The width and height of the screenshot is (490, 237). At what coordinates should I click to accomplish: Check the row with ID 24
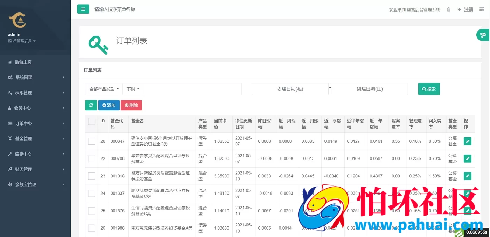[92, 193]
